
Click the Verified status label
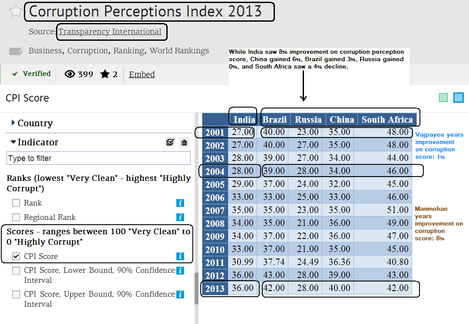click(x=37, y=73)
